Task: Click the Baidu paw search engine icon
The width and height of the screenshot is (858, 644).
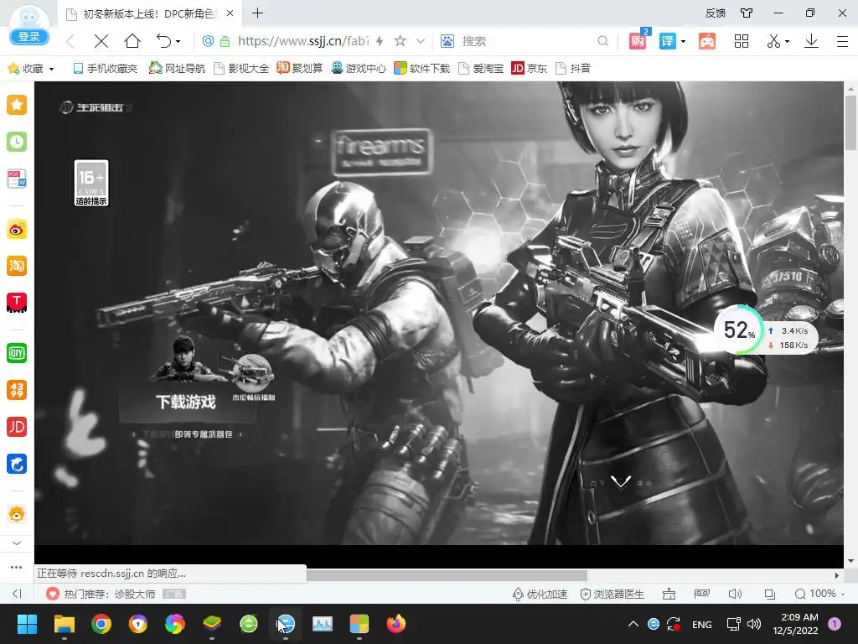Action: (447, 41)
